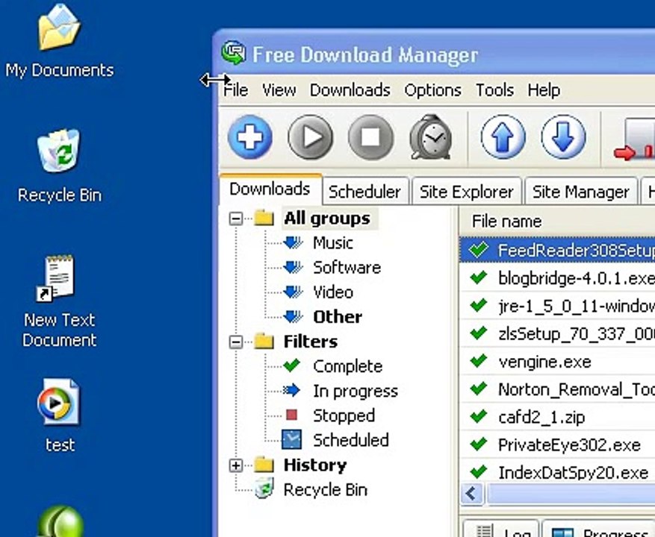Select the jre-1_5_0_11-windows file row
655x537 pixels.
pos(557,306)
